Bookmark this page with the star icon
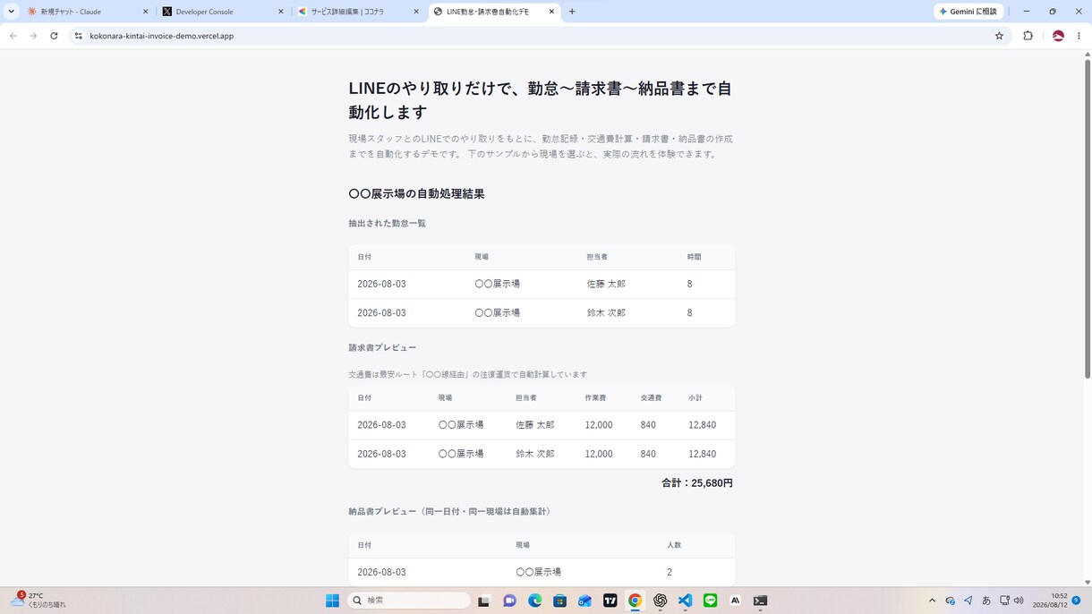1092x614 pixels. pos(999,36)
